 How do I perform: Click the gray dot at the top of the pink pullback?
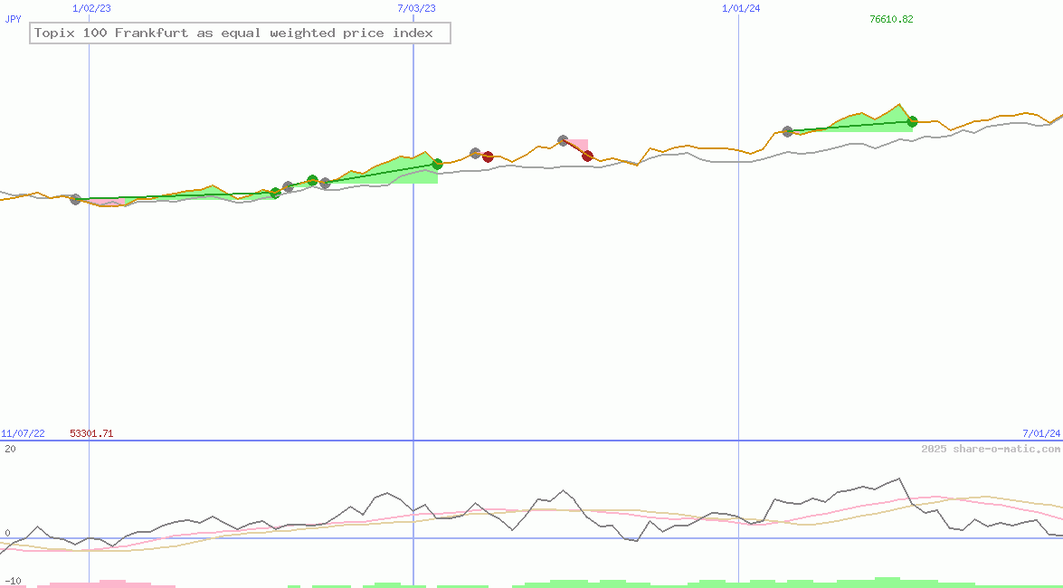[563, 140]
